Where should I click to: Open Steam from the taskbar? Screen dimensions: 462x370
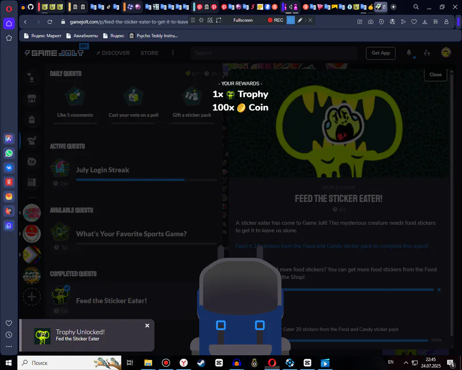pos(201,363)
